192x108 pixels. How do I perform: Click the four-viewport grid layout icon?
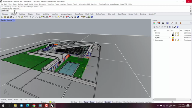pos(47,17)
